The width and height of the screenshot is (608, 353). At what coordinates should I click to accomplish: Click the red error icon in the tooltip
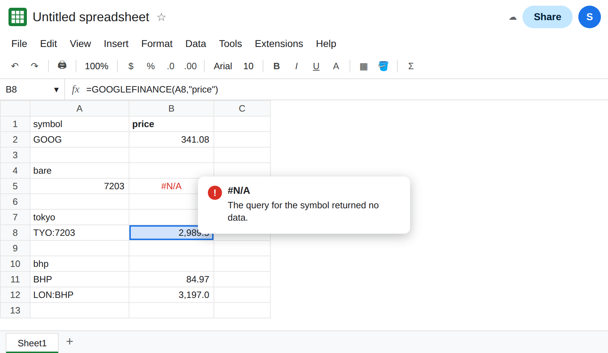215,193
